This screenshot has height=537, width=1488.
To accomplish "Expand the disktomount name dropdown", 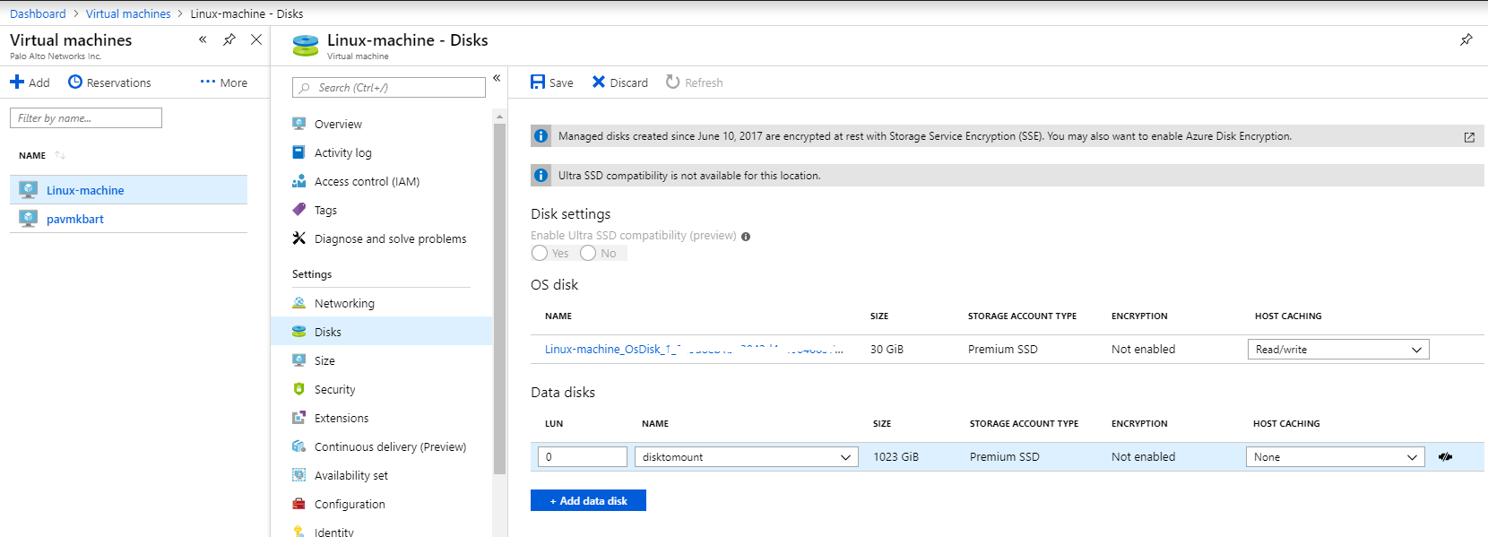I will [746, 457].
